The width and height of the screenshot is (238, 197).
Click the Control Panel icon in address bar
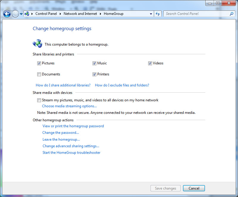[27, 14]
